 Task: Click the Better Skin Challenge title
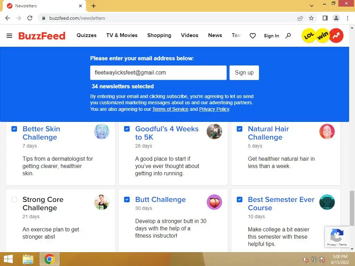[41, 133]
